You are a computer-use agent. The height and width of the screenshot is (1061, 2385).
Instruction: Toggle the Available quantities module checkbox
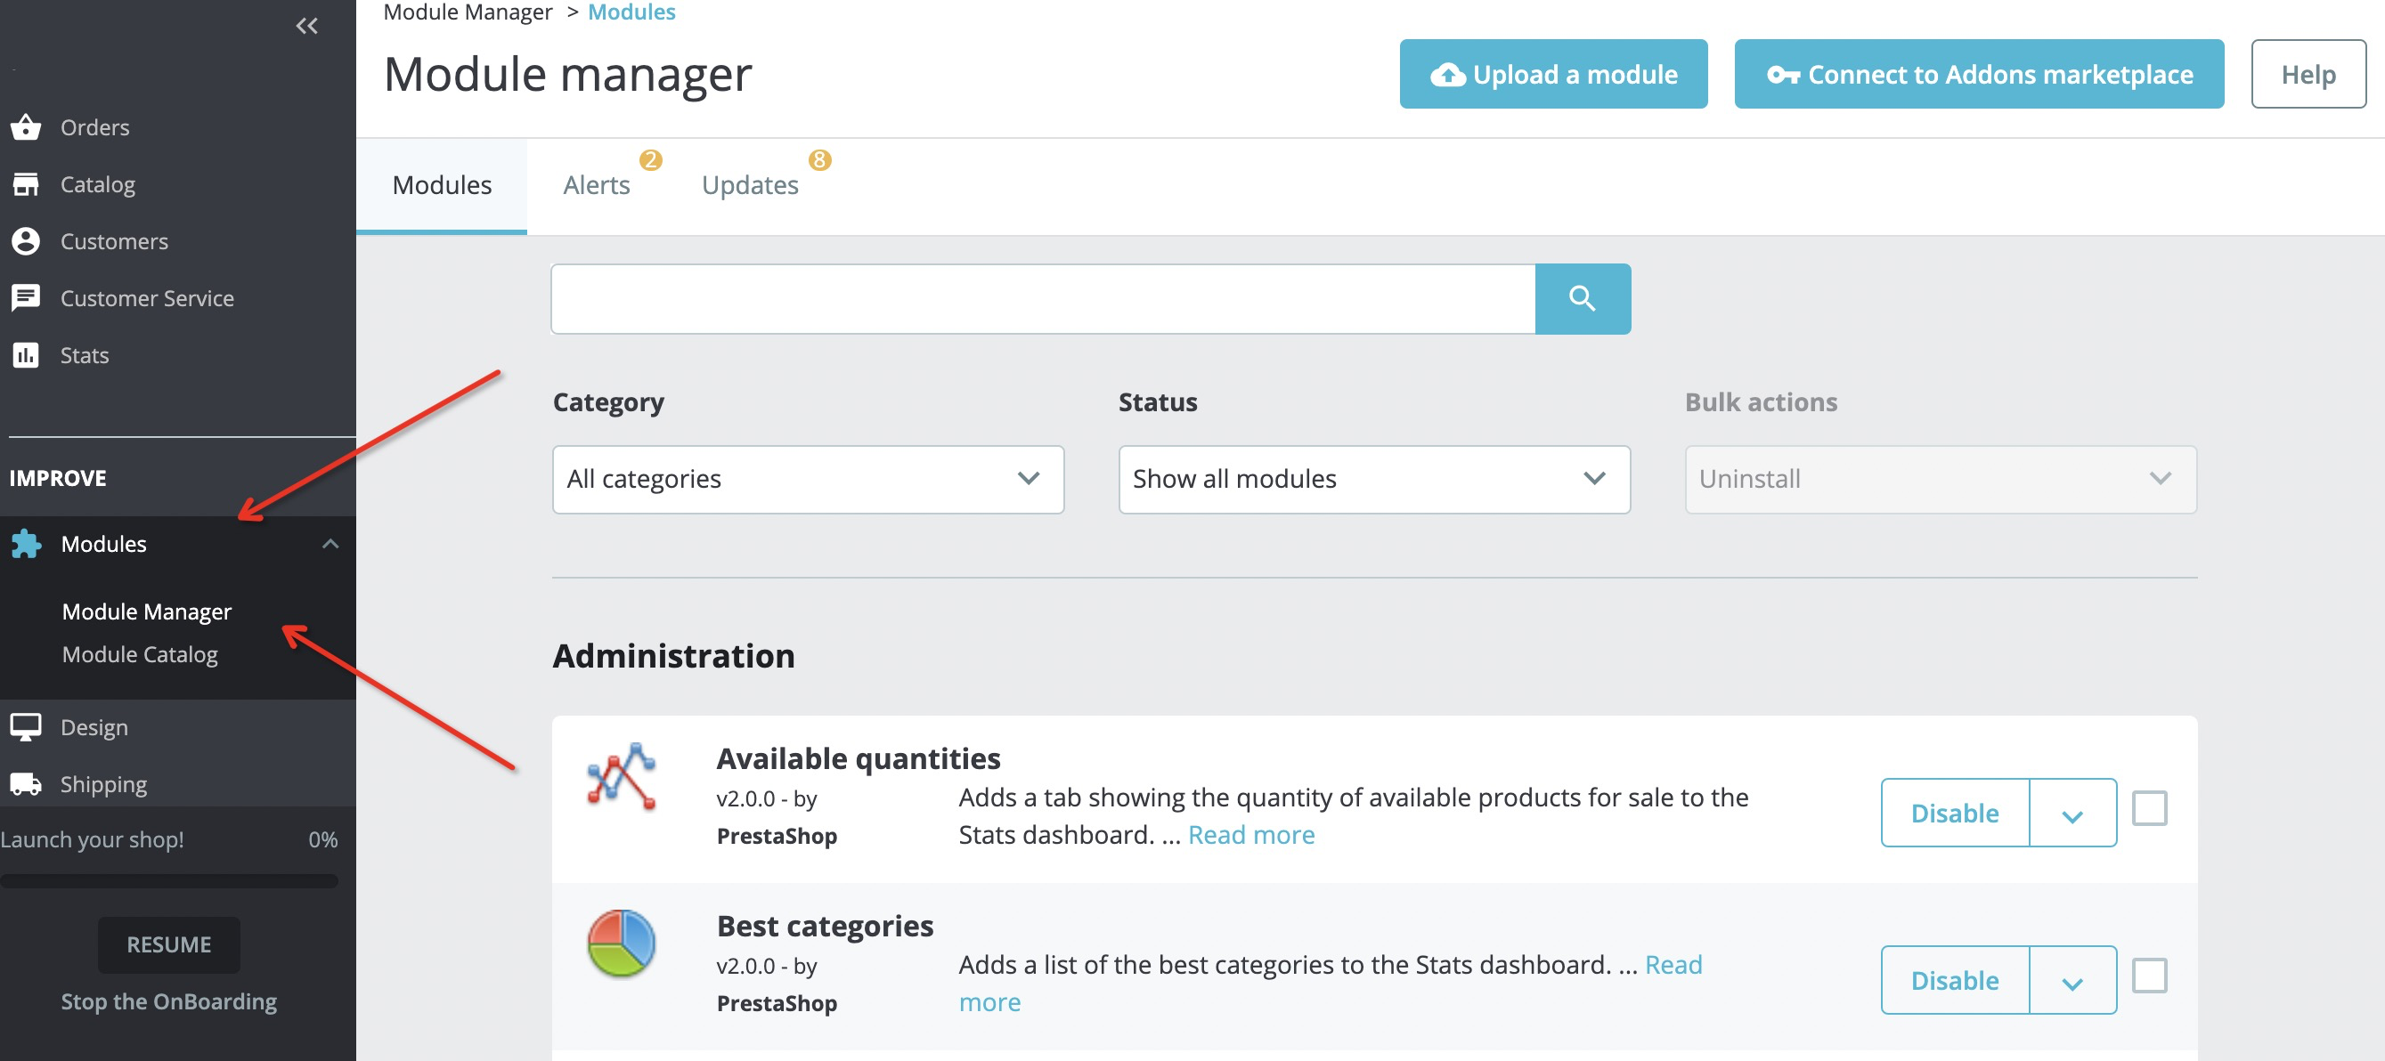pos(2153,810)
